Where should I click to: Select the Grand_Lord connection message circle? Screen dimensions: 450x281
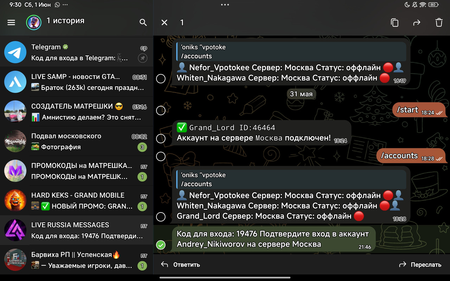pyautogui.click(x=161, y=138)
